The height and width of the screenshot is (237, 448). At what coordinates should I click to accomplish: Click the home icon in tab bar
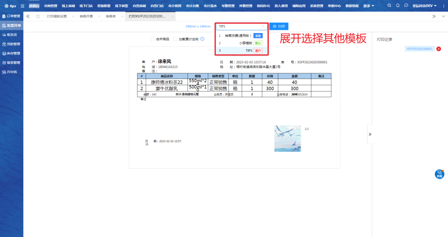[x=38, y=16]
